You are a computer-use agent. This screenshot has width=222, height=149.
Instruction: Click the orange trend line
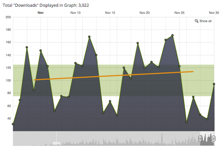(x=111, y=76)
